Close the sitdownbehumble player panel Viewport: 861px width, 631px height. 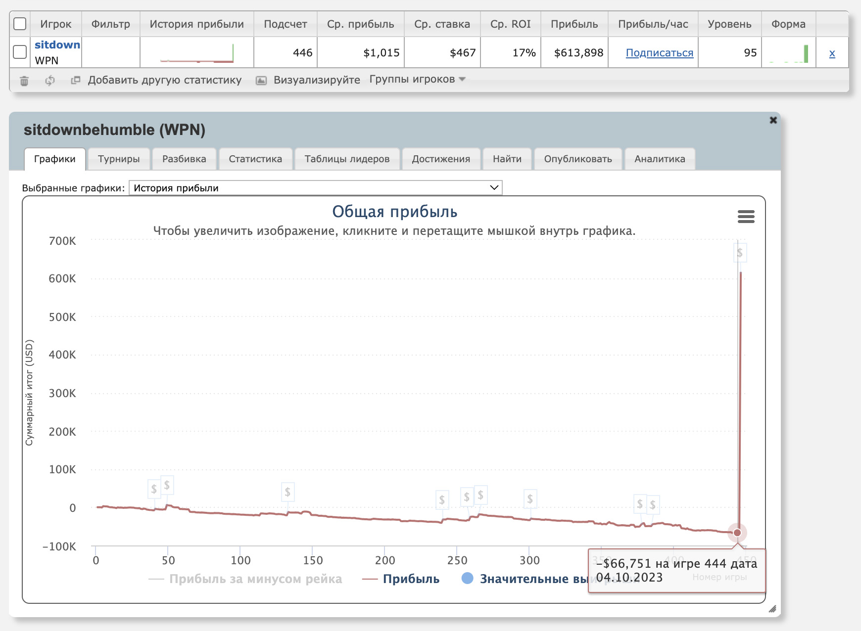point(773,120)
